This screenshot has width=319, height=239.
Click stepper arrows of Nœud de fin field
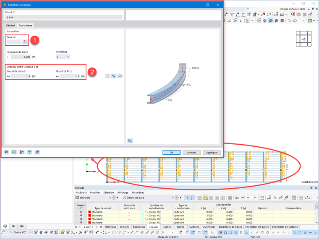(76, 76)
